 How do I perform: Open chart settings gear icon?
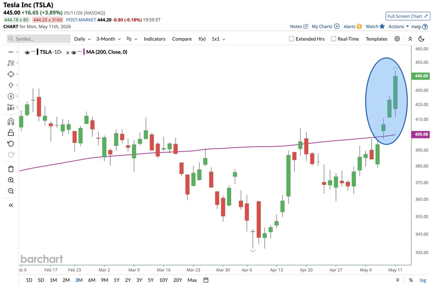397,39
